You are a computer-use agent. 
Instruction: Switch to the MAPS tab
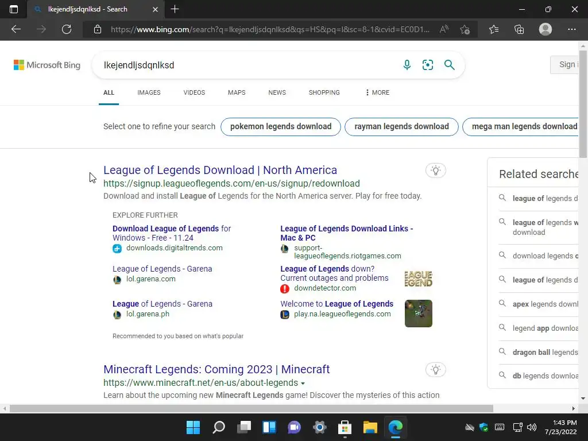237,92
